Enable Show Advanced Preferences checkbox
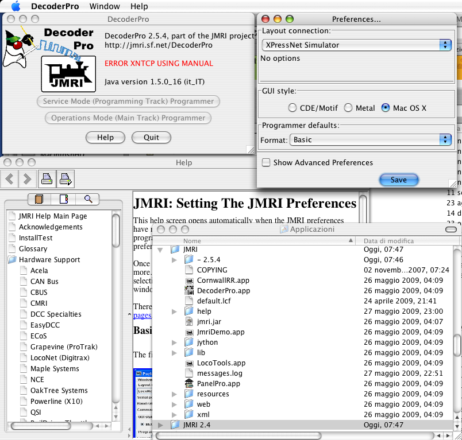 pyautogui.click(x=266, y=162)
